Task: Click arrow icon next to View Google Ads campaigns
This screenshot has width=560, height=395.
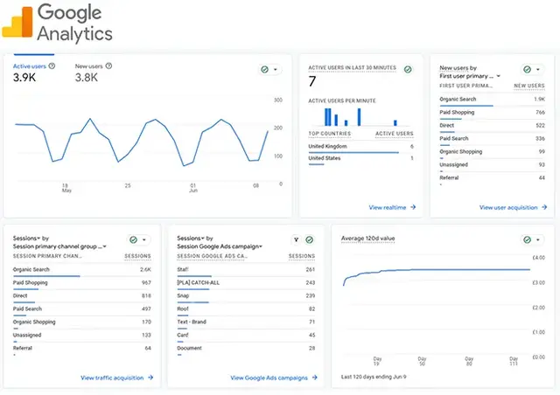Action: click(x=315, y=378)
